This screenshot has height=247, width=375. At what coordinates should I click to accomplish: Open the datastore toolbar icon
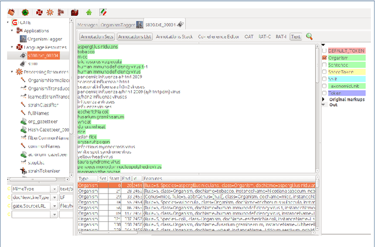74,11
